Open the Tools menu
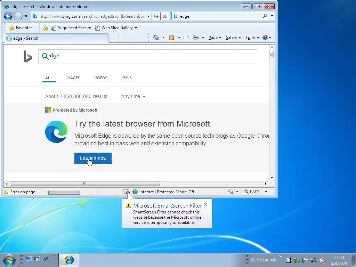356x267 pixels. tap(252, 38)
